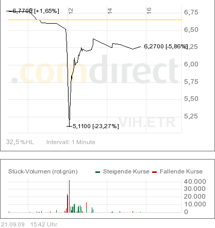The image size is (215, 228).
Task: Click the red Fallende Kurse legend marker
Action: [x=154, y=172]
